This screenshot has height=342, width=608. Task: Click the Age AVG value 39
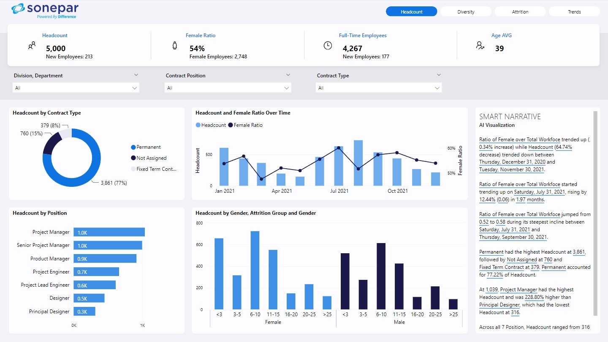click(499, 49)
